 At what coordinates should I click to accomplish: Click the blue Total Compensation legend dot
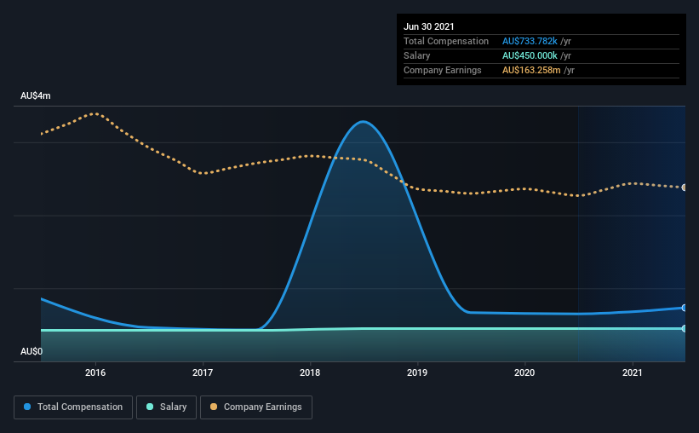point(27,407)
